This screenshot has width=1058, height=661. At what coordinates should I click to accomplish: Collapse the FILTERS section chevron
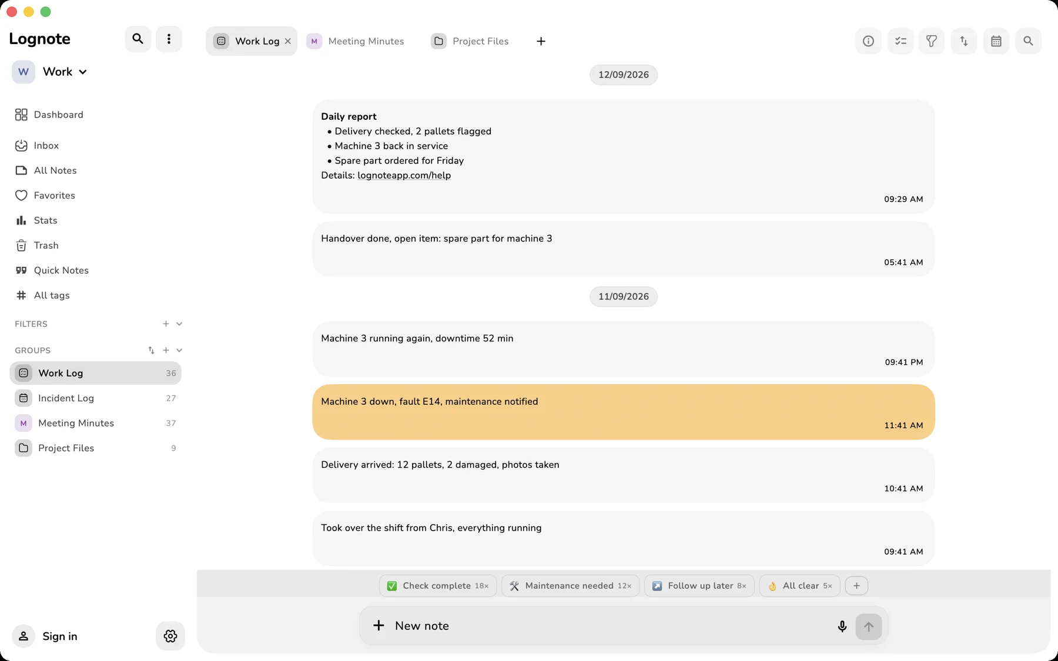coord(179,324)
